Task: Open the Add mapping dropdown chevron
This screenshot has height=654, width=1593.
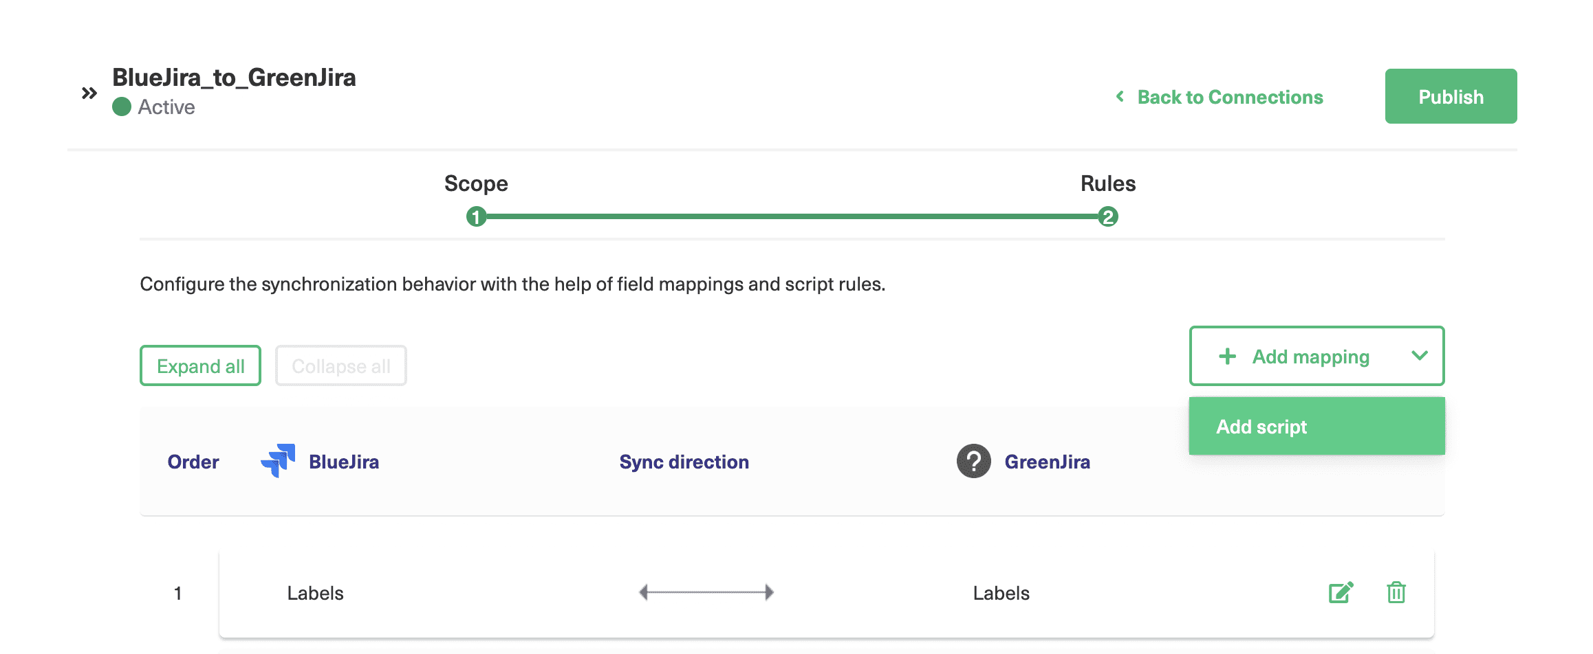Action: pyautogui.click(x=1420, y=356)
